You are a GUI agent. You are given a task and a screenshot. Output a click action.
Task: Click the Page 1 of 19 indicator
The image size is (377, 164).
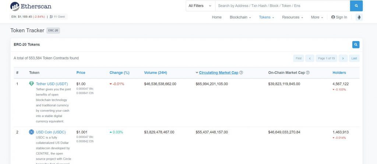[326, 58]
